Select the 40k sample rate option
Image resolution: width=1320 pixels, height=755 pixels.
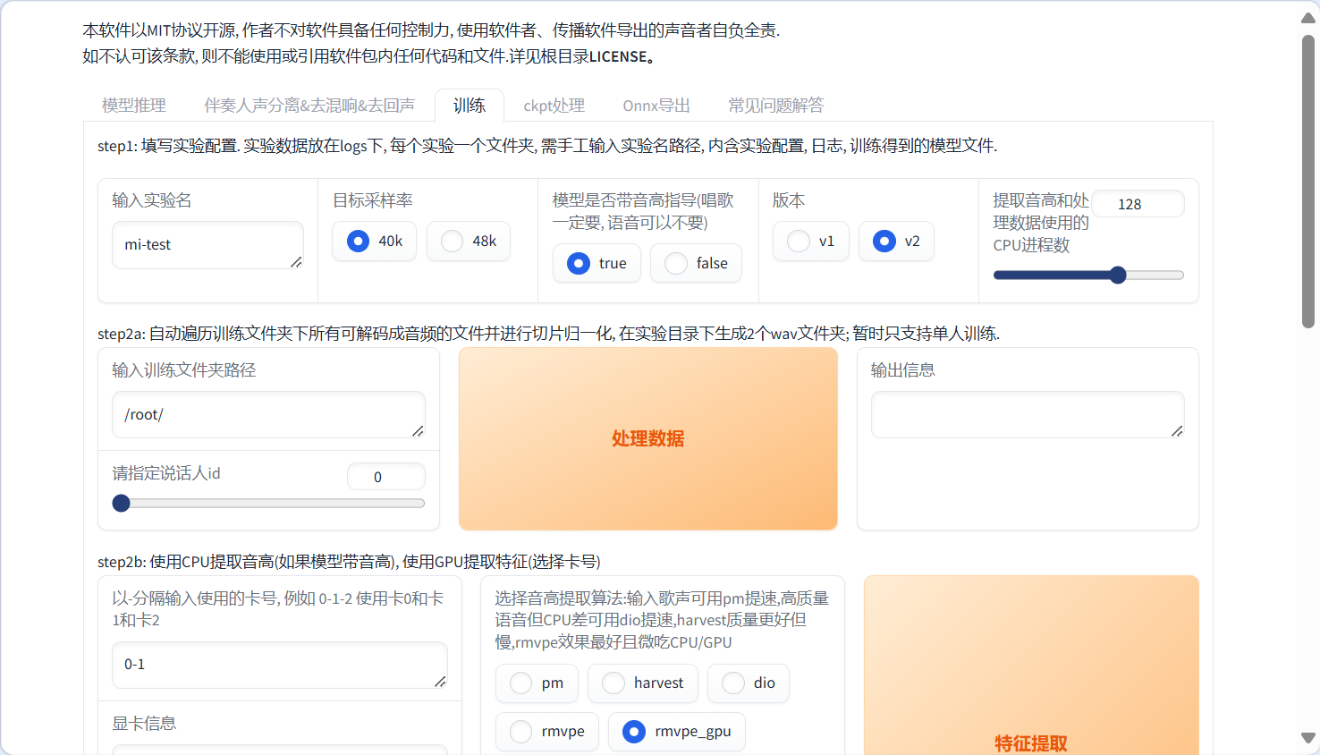[x=374, y=242]
